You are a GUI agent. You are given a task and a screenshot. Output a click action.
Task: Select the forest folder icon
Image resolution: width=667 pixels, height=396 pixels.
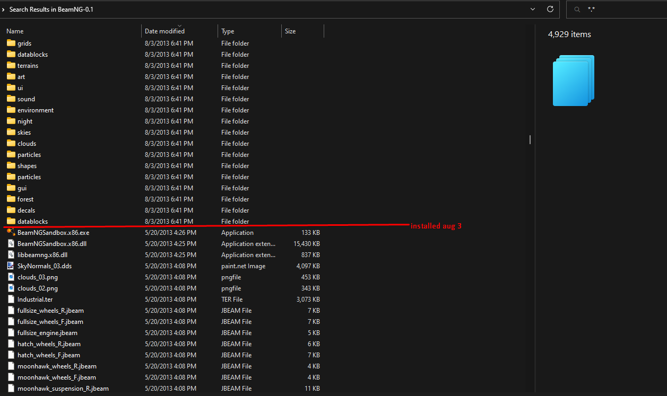11,199
